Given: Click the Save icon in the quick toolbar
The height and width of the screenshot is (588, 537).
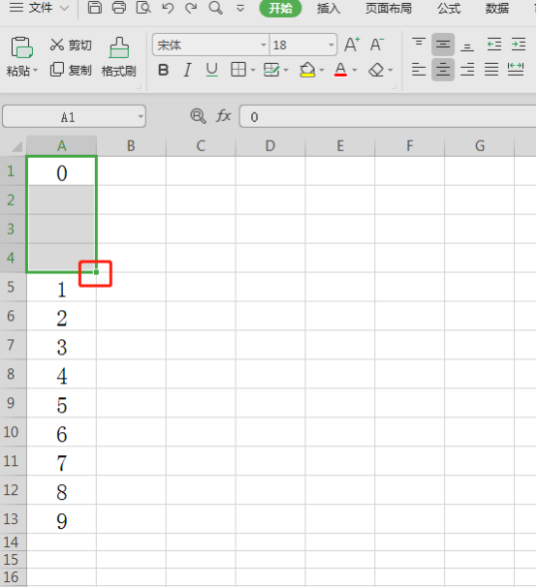Looking at the screenshot, I should (95, 8).
